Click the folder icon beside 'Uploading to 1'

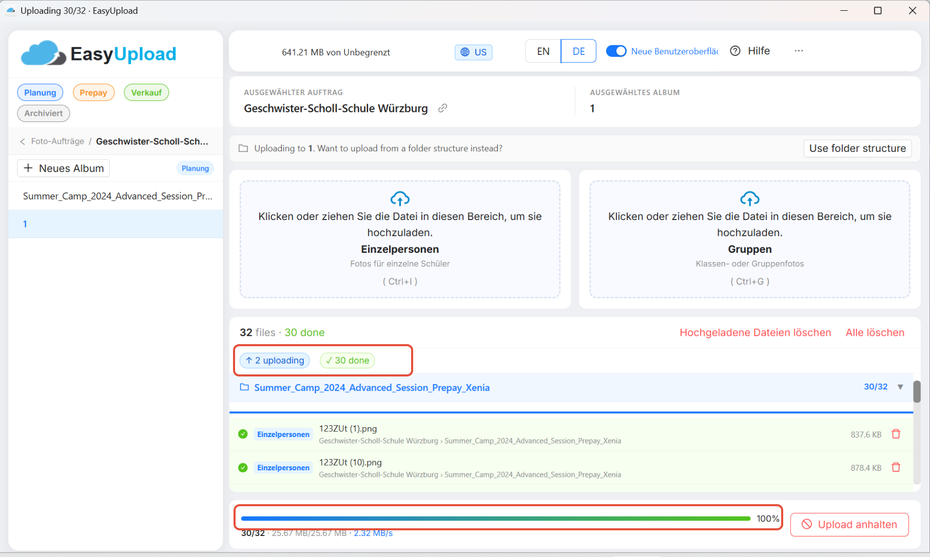tap(243, 148)
